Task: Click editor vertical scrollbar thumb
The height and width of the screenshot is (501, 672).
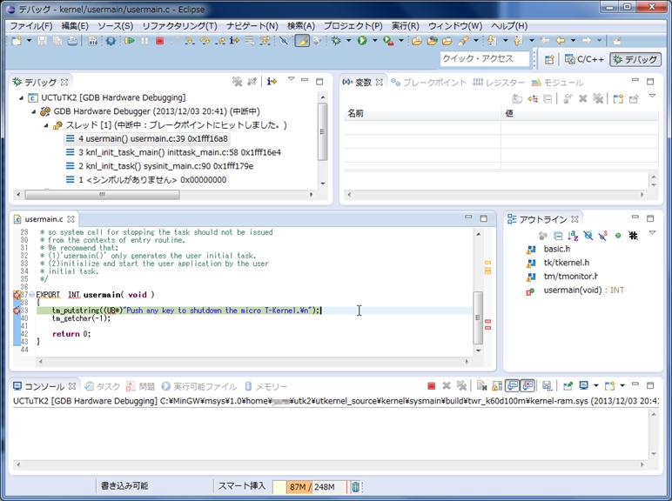Action: [x=478, y=317]
